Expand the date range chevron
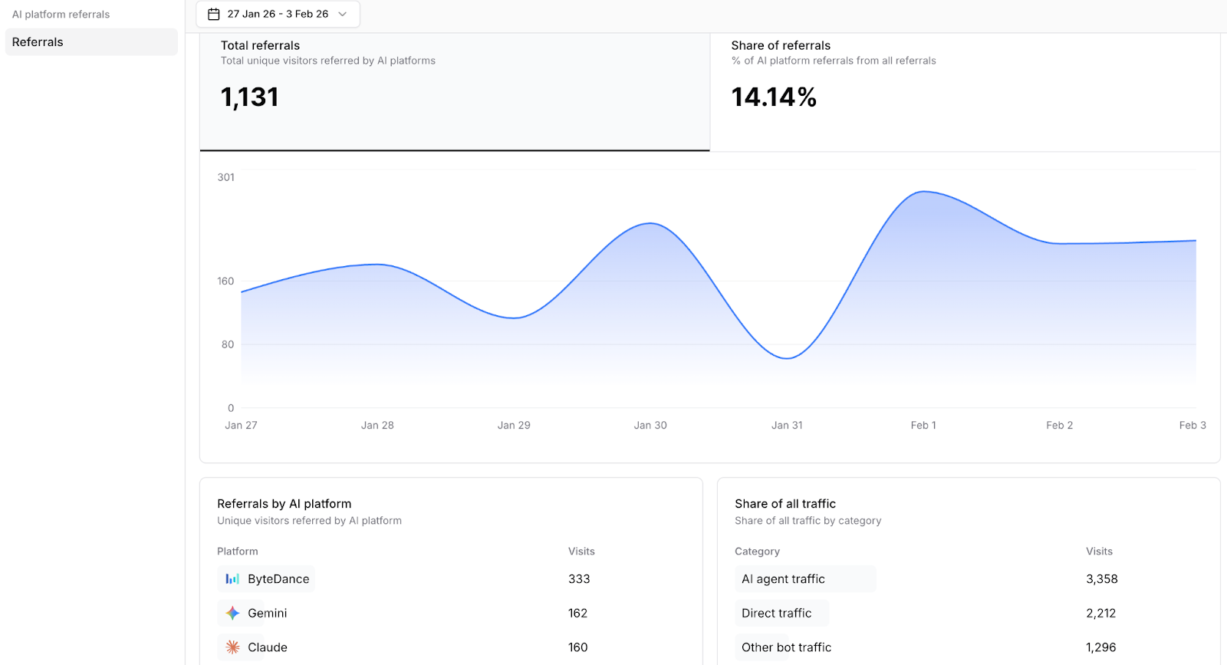 click(x=343, y=15)
